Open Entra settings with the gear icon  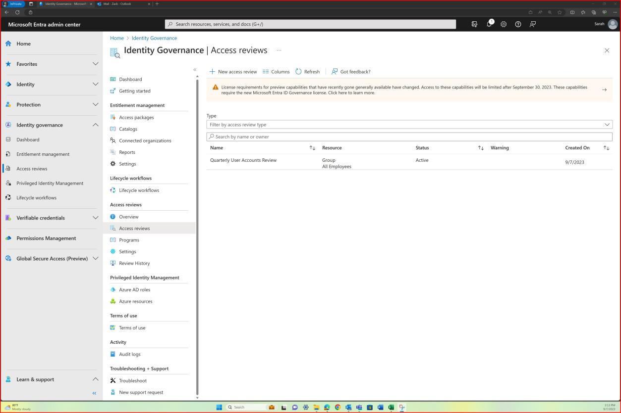tap(504, 24)
